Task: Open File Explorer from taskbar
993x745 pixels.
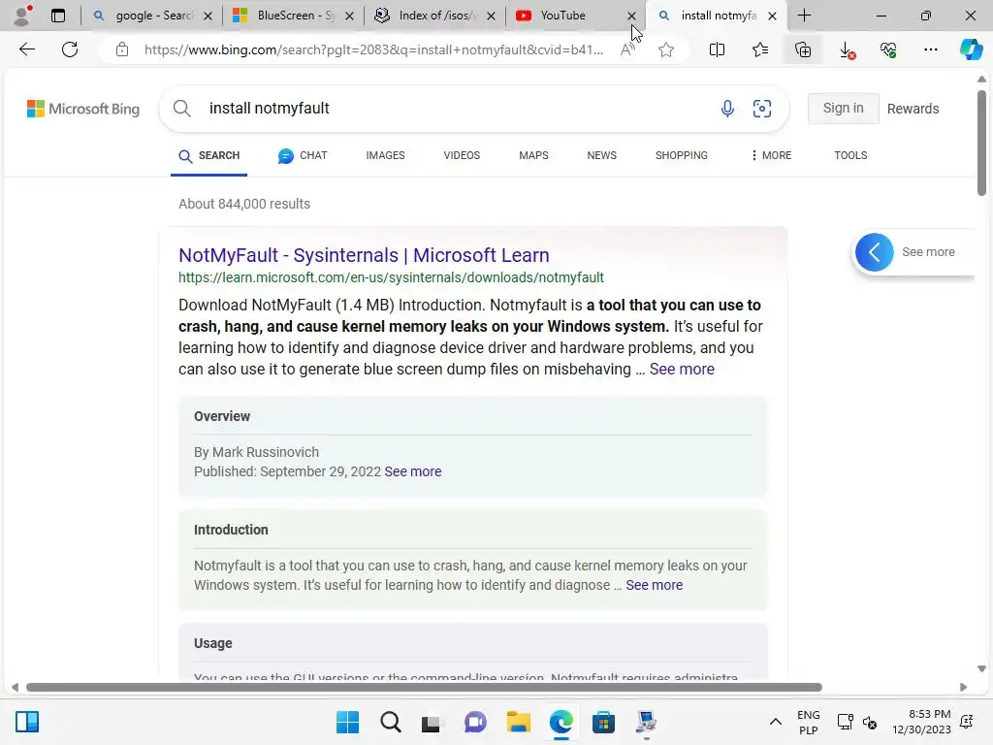Action: (x=518, y=722)
